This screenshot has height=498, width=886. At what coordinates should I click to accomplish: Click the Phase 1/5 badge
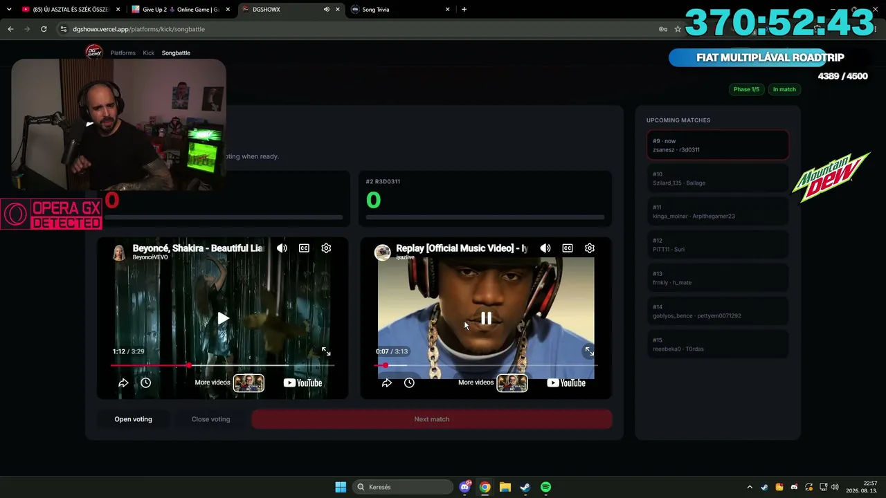[x=746, y=89]
